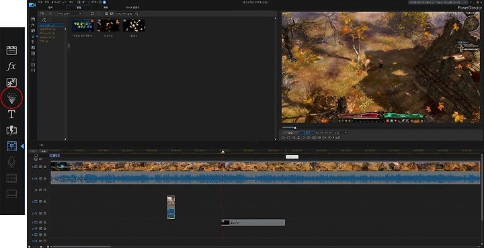Select the orange falling leaves particle thumbnail

(108, 26)
